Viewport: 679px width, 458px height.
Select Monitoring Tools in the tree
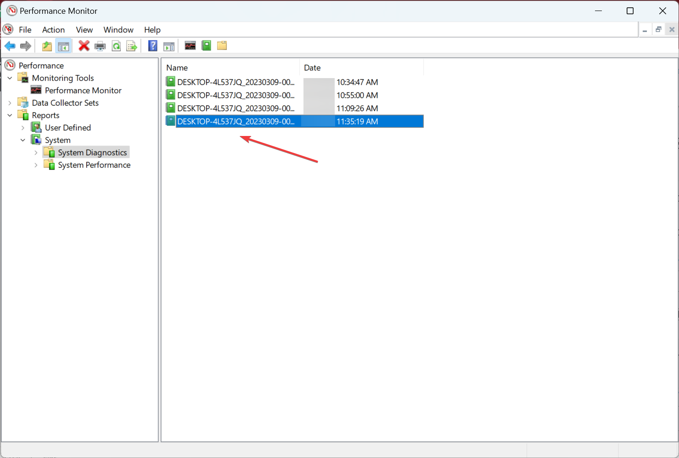click(x=63, y=78)
